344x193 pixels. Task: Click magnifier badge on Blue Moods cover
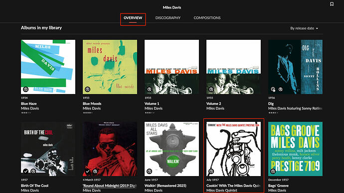(x=88, y=89)
